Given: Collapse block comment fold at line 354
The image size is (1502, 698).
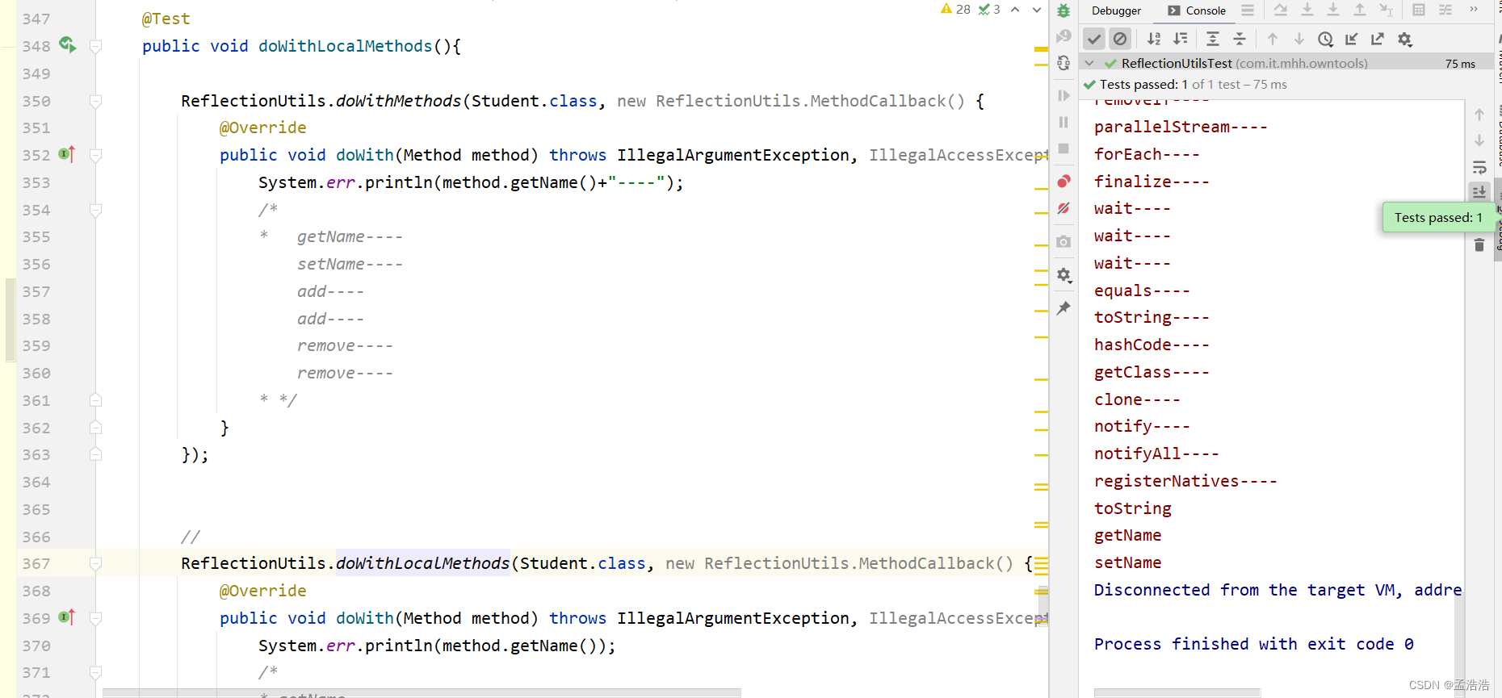Looking at the screenshot, I should click(95, 211).
